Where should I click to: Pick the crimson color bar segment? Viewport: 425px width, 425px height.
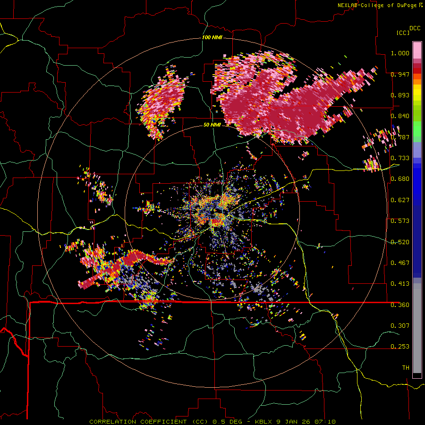[x=417, y=66]
